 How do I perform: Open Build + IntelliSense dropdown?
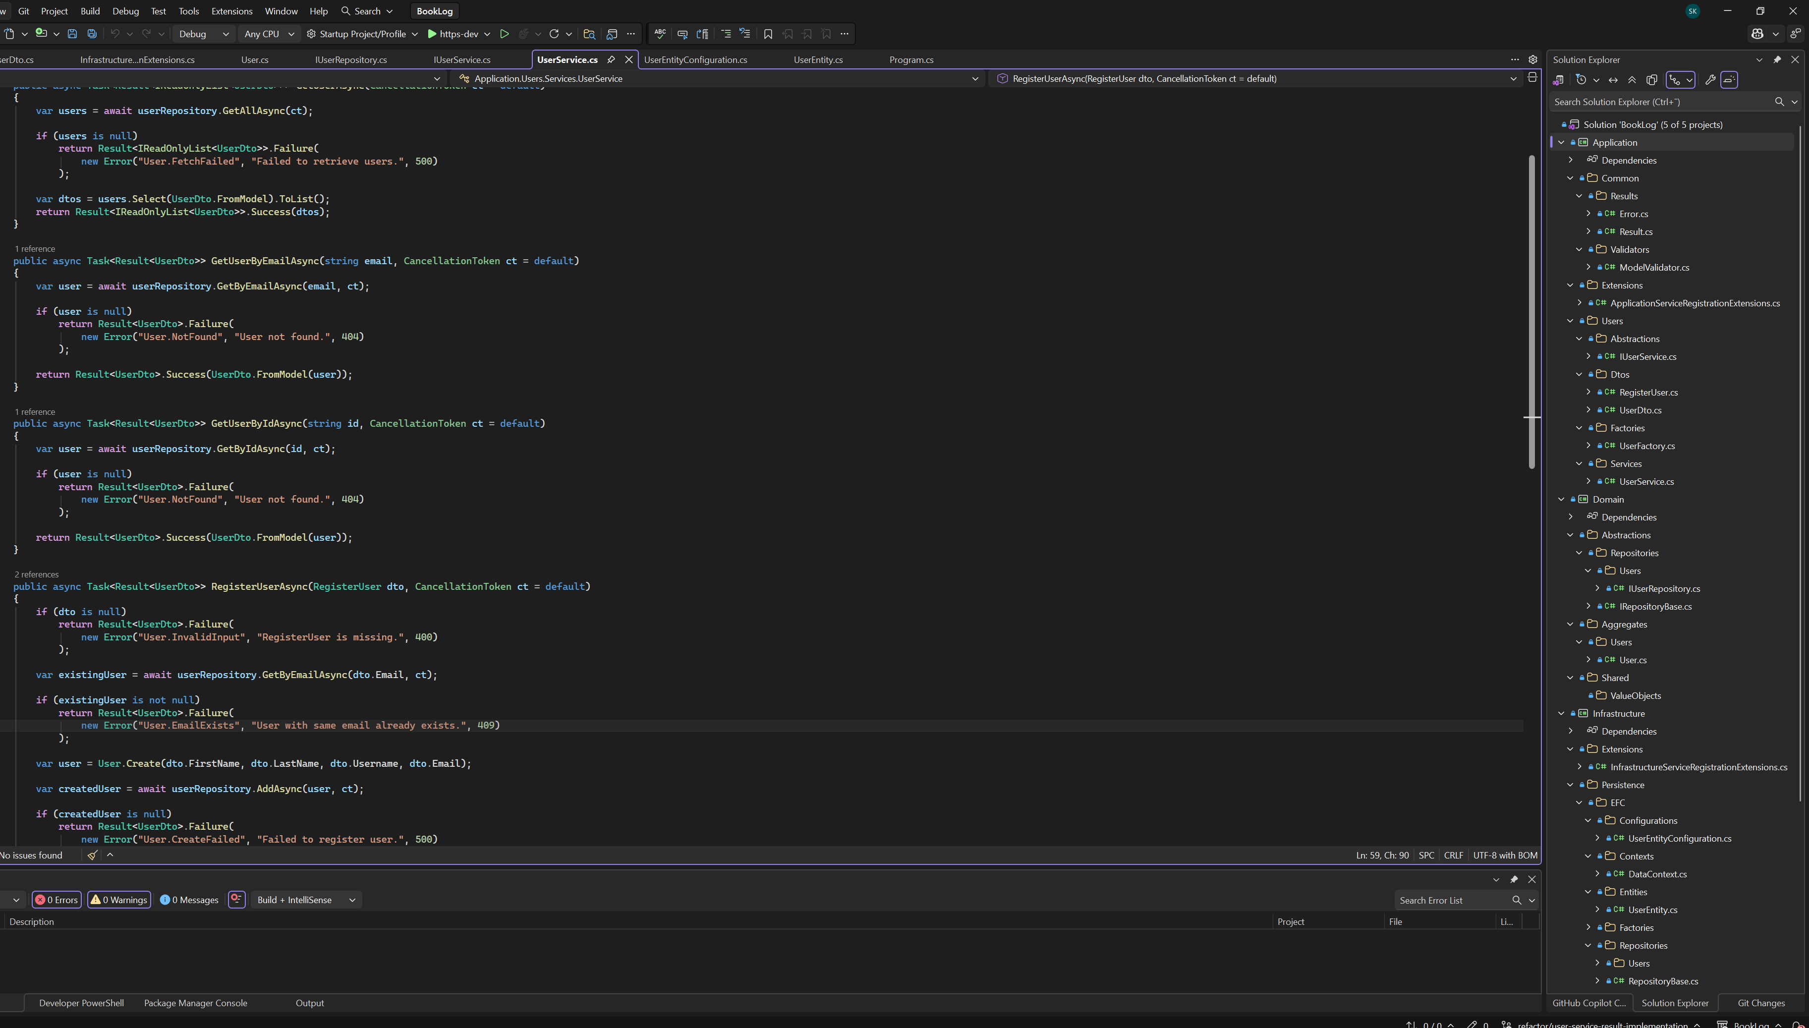[x=306, y=900]
